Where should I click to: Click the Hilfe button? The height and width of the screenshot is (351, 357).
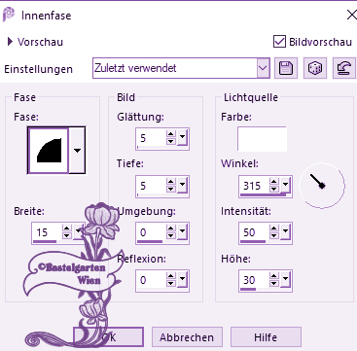[266, 337]
